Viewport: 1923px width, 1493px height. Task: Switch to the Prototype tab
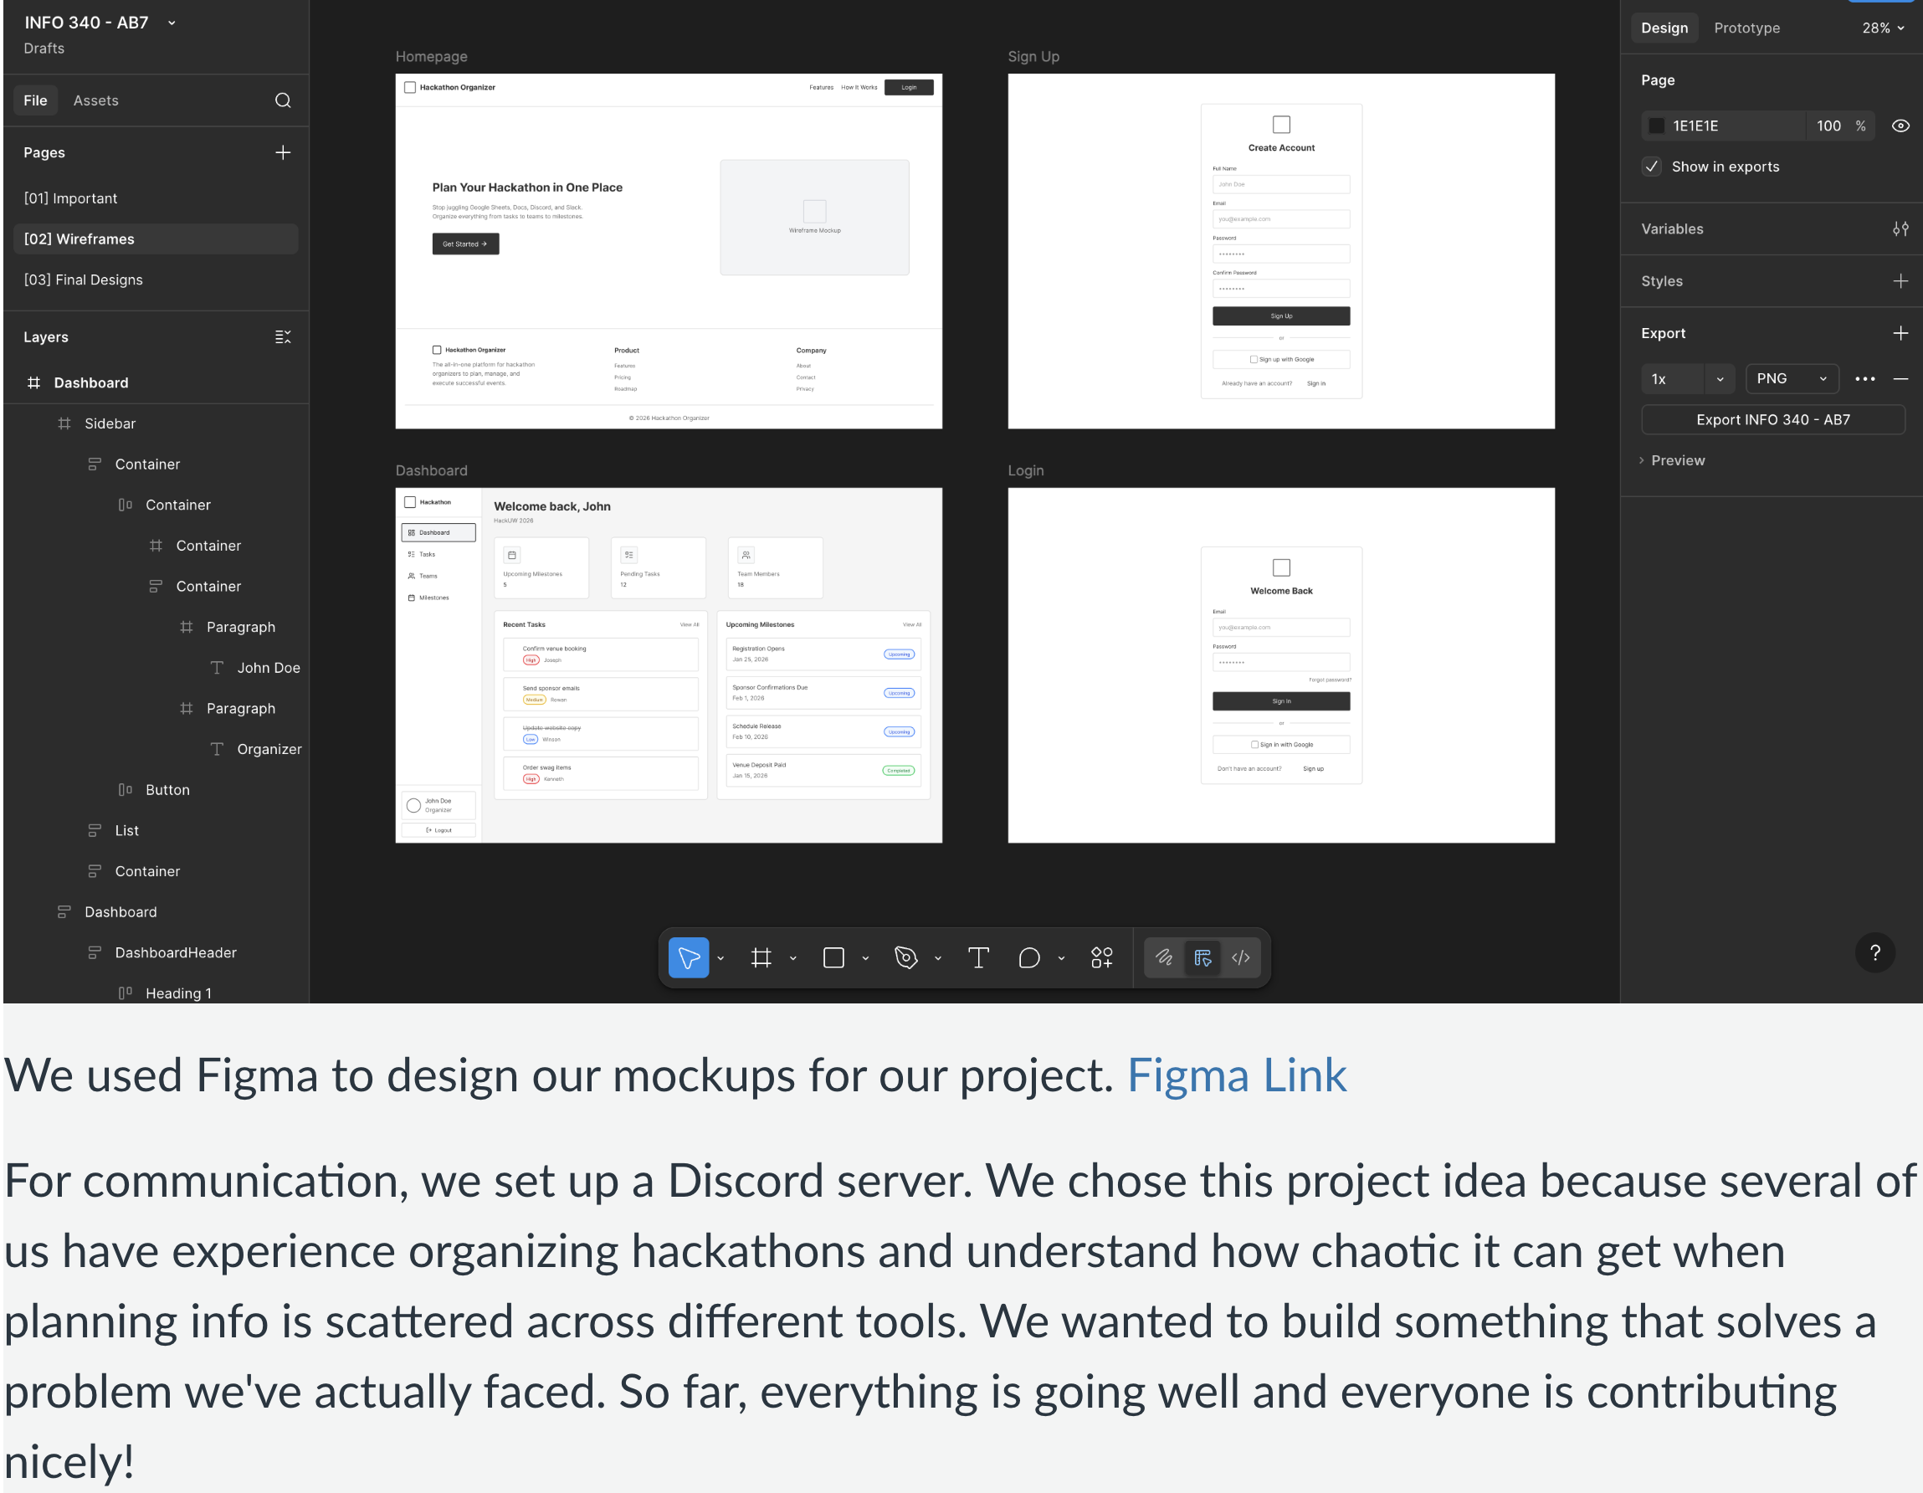point(1747,28)
